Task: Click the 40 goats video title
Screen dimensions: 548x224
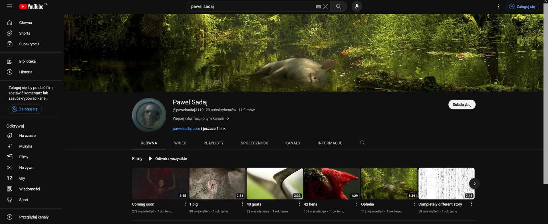Action: [254, 204]
